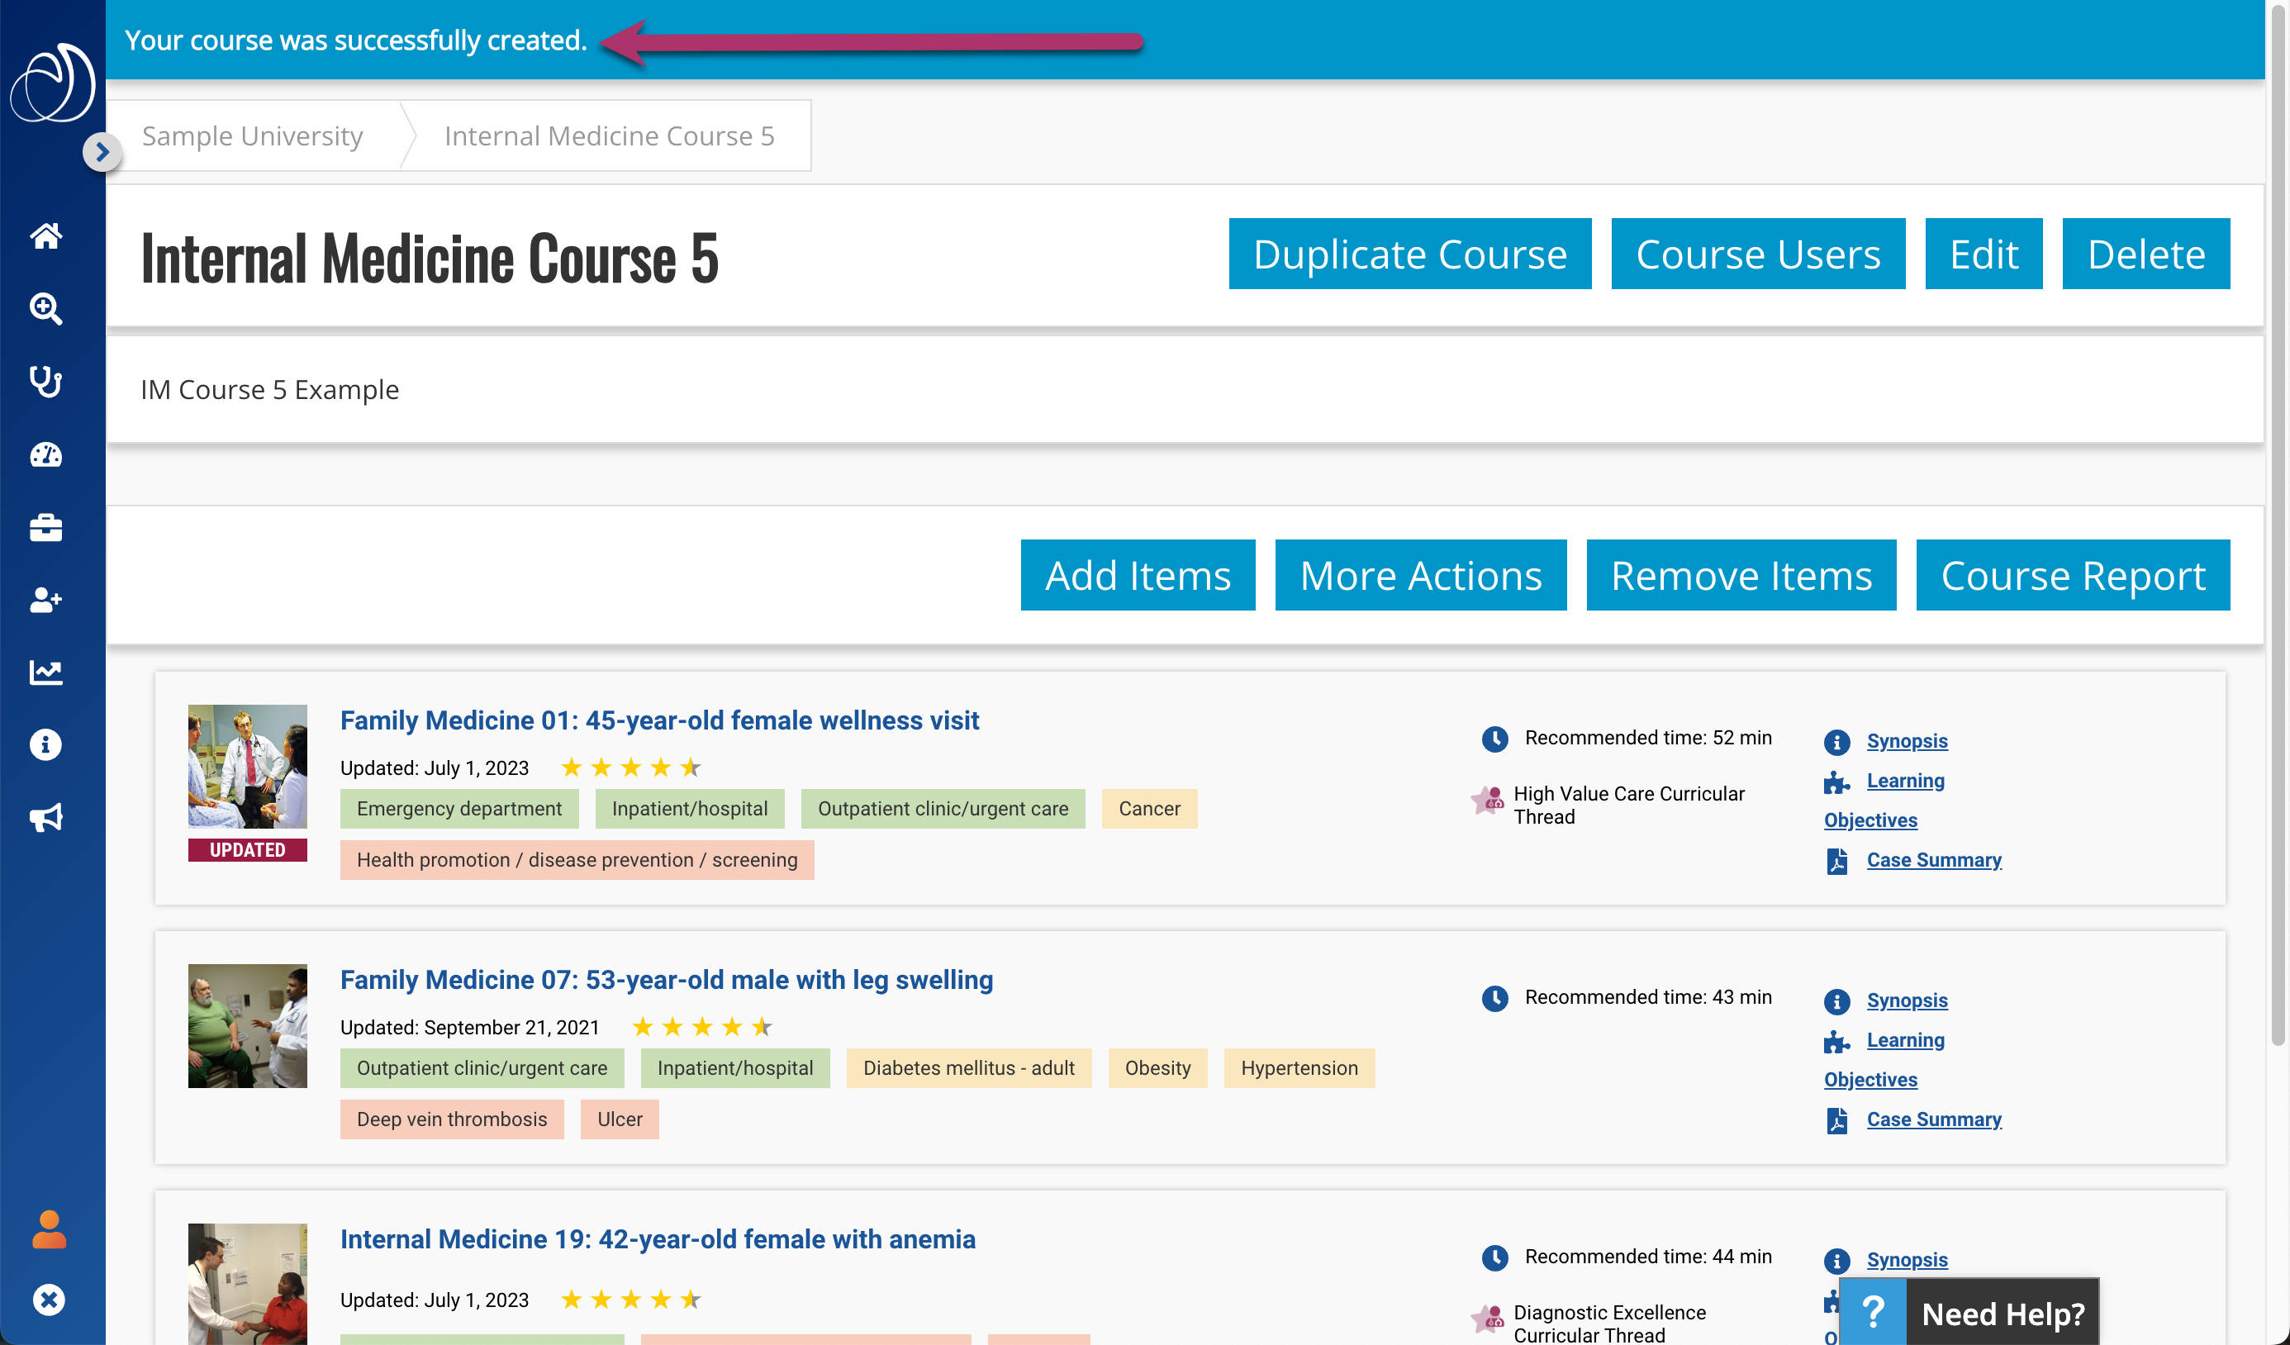Open the Course Report
Image resolution: width=2290 pixels, height=1345 pixels.
click(2073, 575)
